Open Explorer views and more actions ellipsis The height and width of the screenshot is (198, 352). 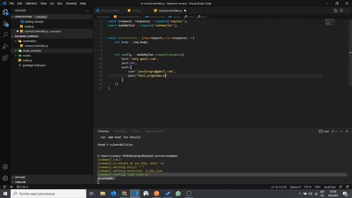87,10
